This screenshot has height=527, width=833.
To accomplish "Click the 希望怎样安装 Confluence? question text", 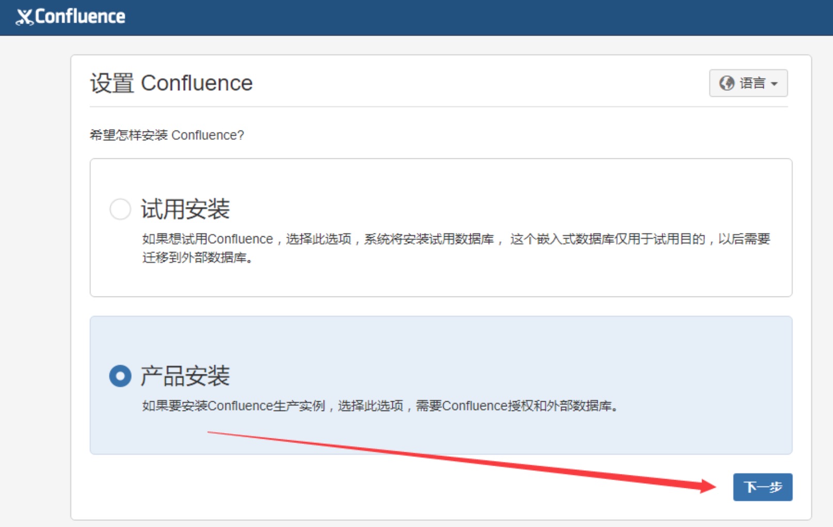I will [167, 135].
